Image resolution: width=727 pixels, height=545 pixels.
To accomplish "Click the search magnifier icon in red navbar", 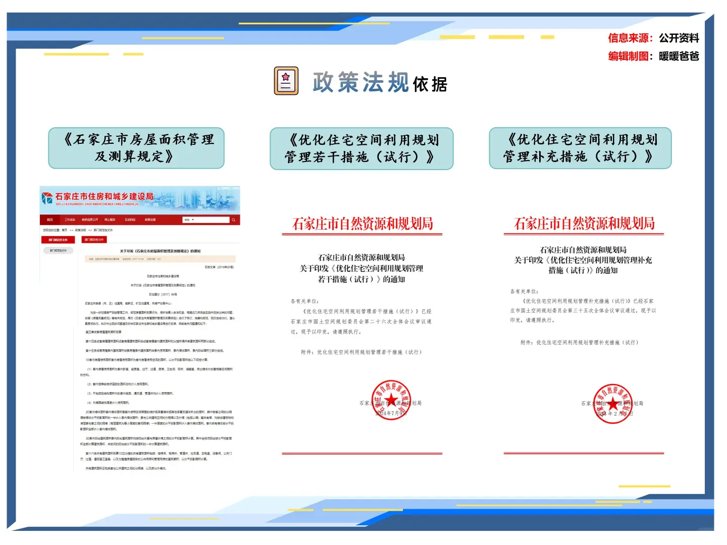I will (233, 220).
